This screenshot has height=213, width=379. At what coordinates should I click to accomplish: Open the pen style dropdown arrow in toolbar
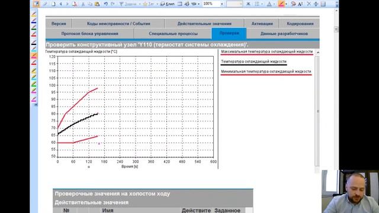pyautogui.click(x=286, y=4)
